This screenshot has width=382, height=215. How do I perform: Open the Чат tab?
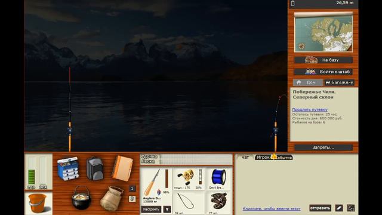(245, 157)
